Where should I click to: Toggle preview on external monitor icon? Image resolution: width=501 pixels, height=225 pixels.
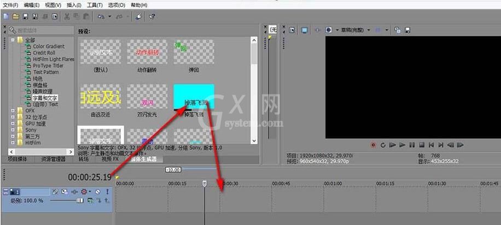[304, 30]
